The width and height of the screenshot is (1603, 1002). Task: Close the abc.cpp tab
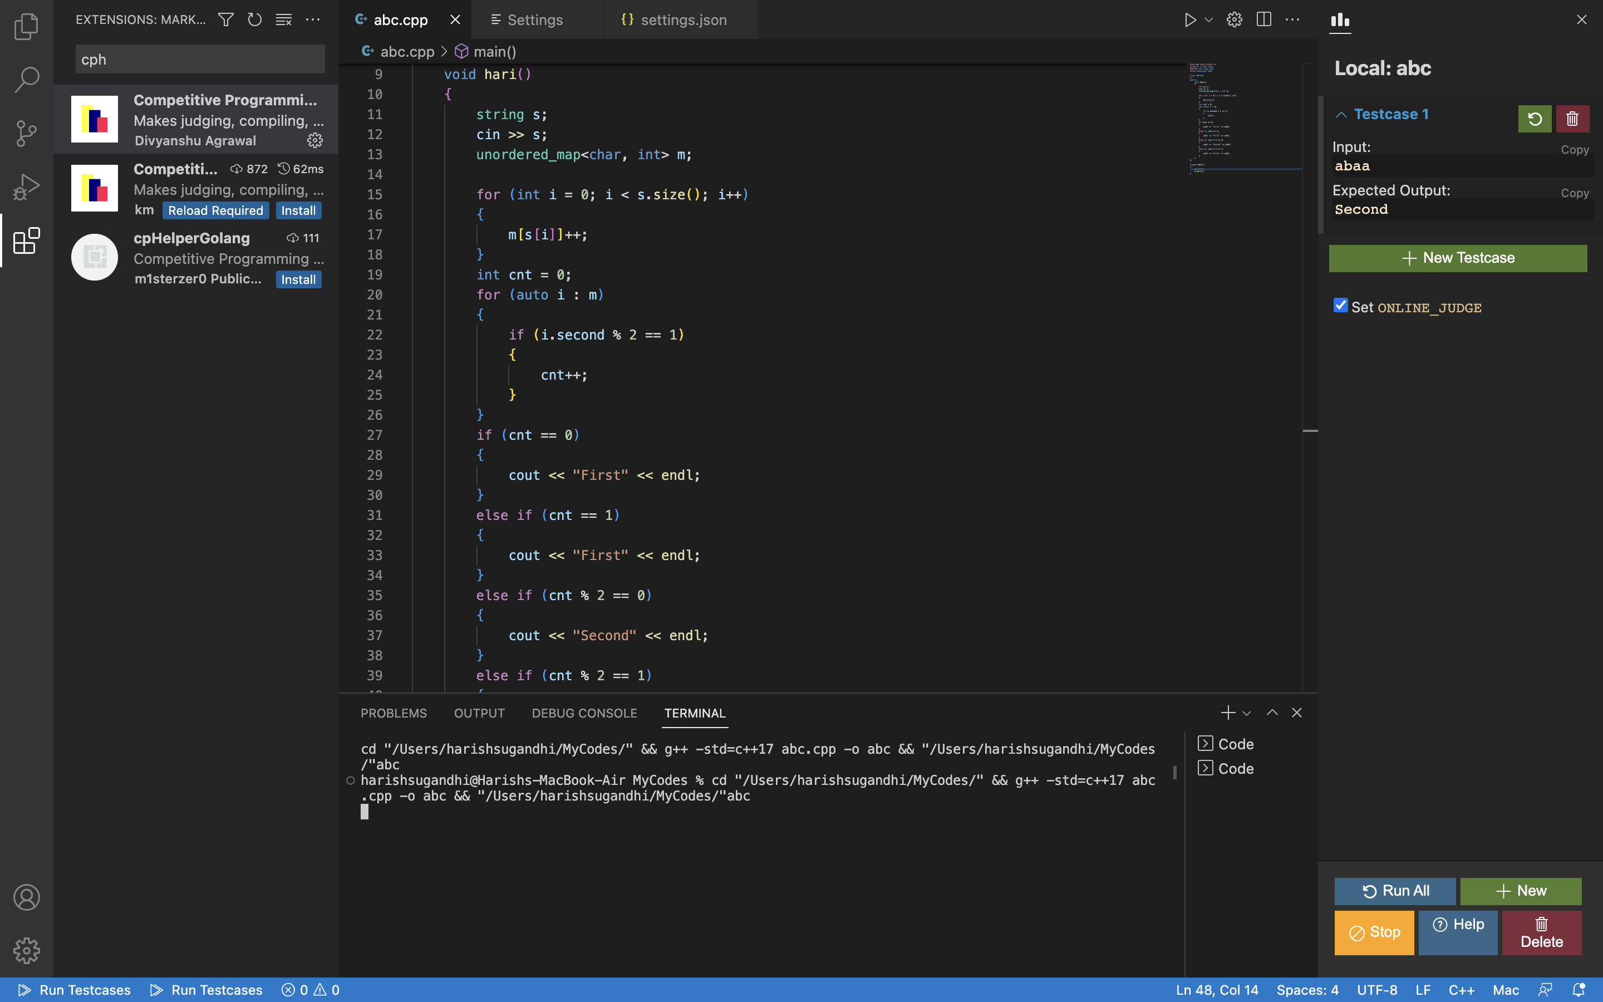(455, 20)
